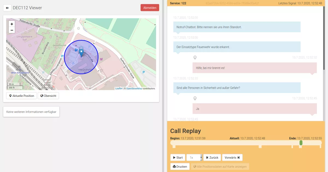Step back with Zurück button
This screenshot has width=328, height=172.
[x=212, y=158]
